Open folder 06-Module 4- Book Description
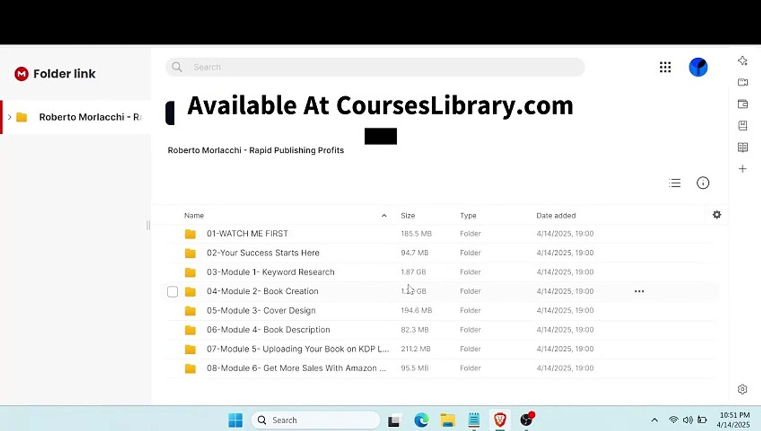The height and width of the screenshot is (431, 761). click(x=268, y=329)
